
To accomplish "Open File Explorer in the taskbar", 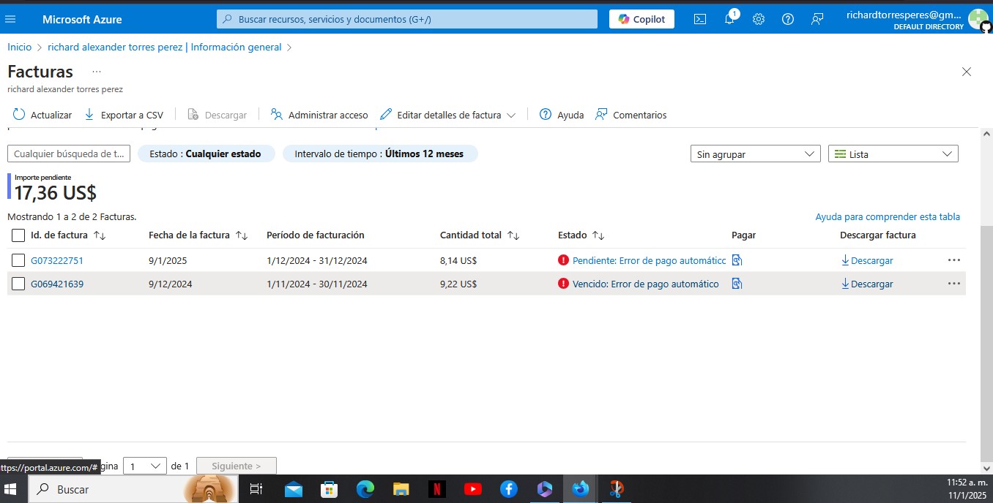I will (x=401, y=489).
